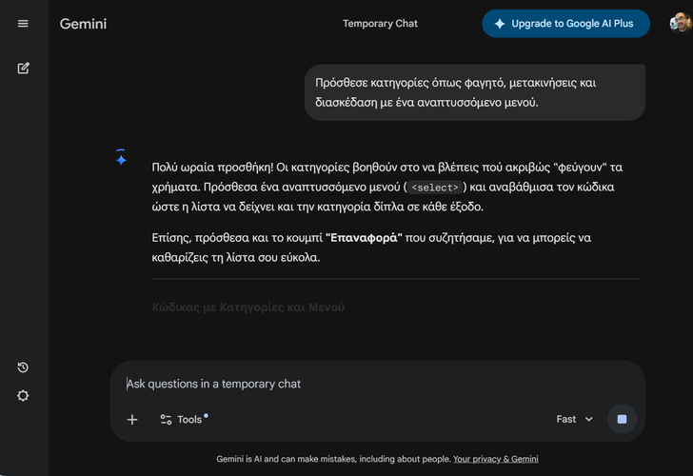Click the bold word Επαναφορά in the response
Viewport: 693px width, 476px height.
[365, 237]
